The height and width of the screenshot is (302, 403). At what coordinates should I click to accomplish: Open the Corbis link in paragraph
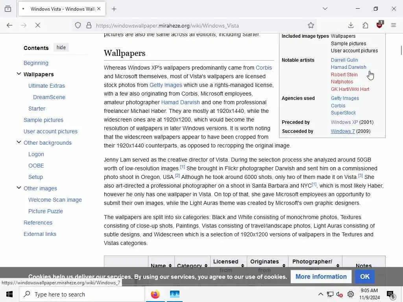pos(264,68)
